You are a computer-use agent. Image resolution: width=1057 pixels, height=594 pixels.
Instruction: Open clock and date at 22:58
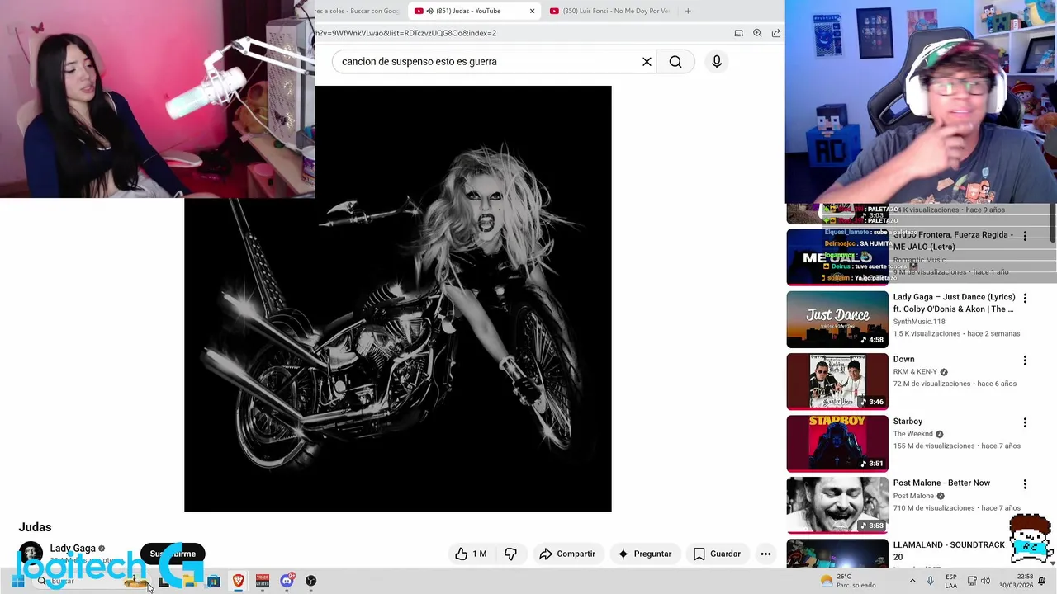pyautogui.click(x=1016, y=581)
